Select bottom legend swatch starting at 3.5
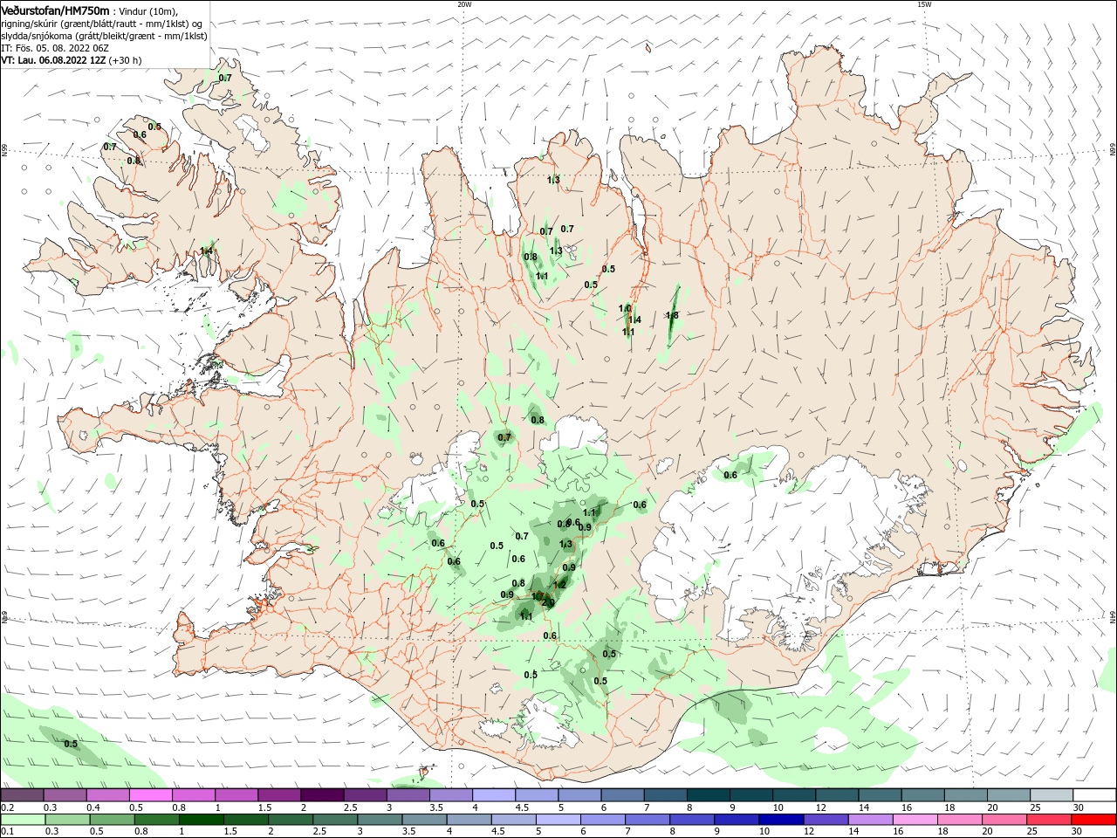 pyautogui.click(x=424, y=820)
